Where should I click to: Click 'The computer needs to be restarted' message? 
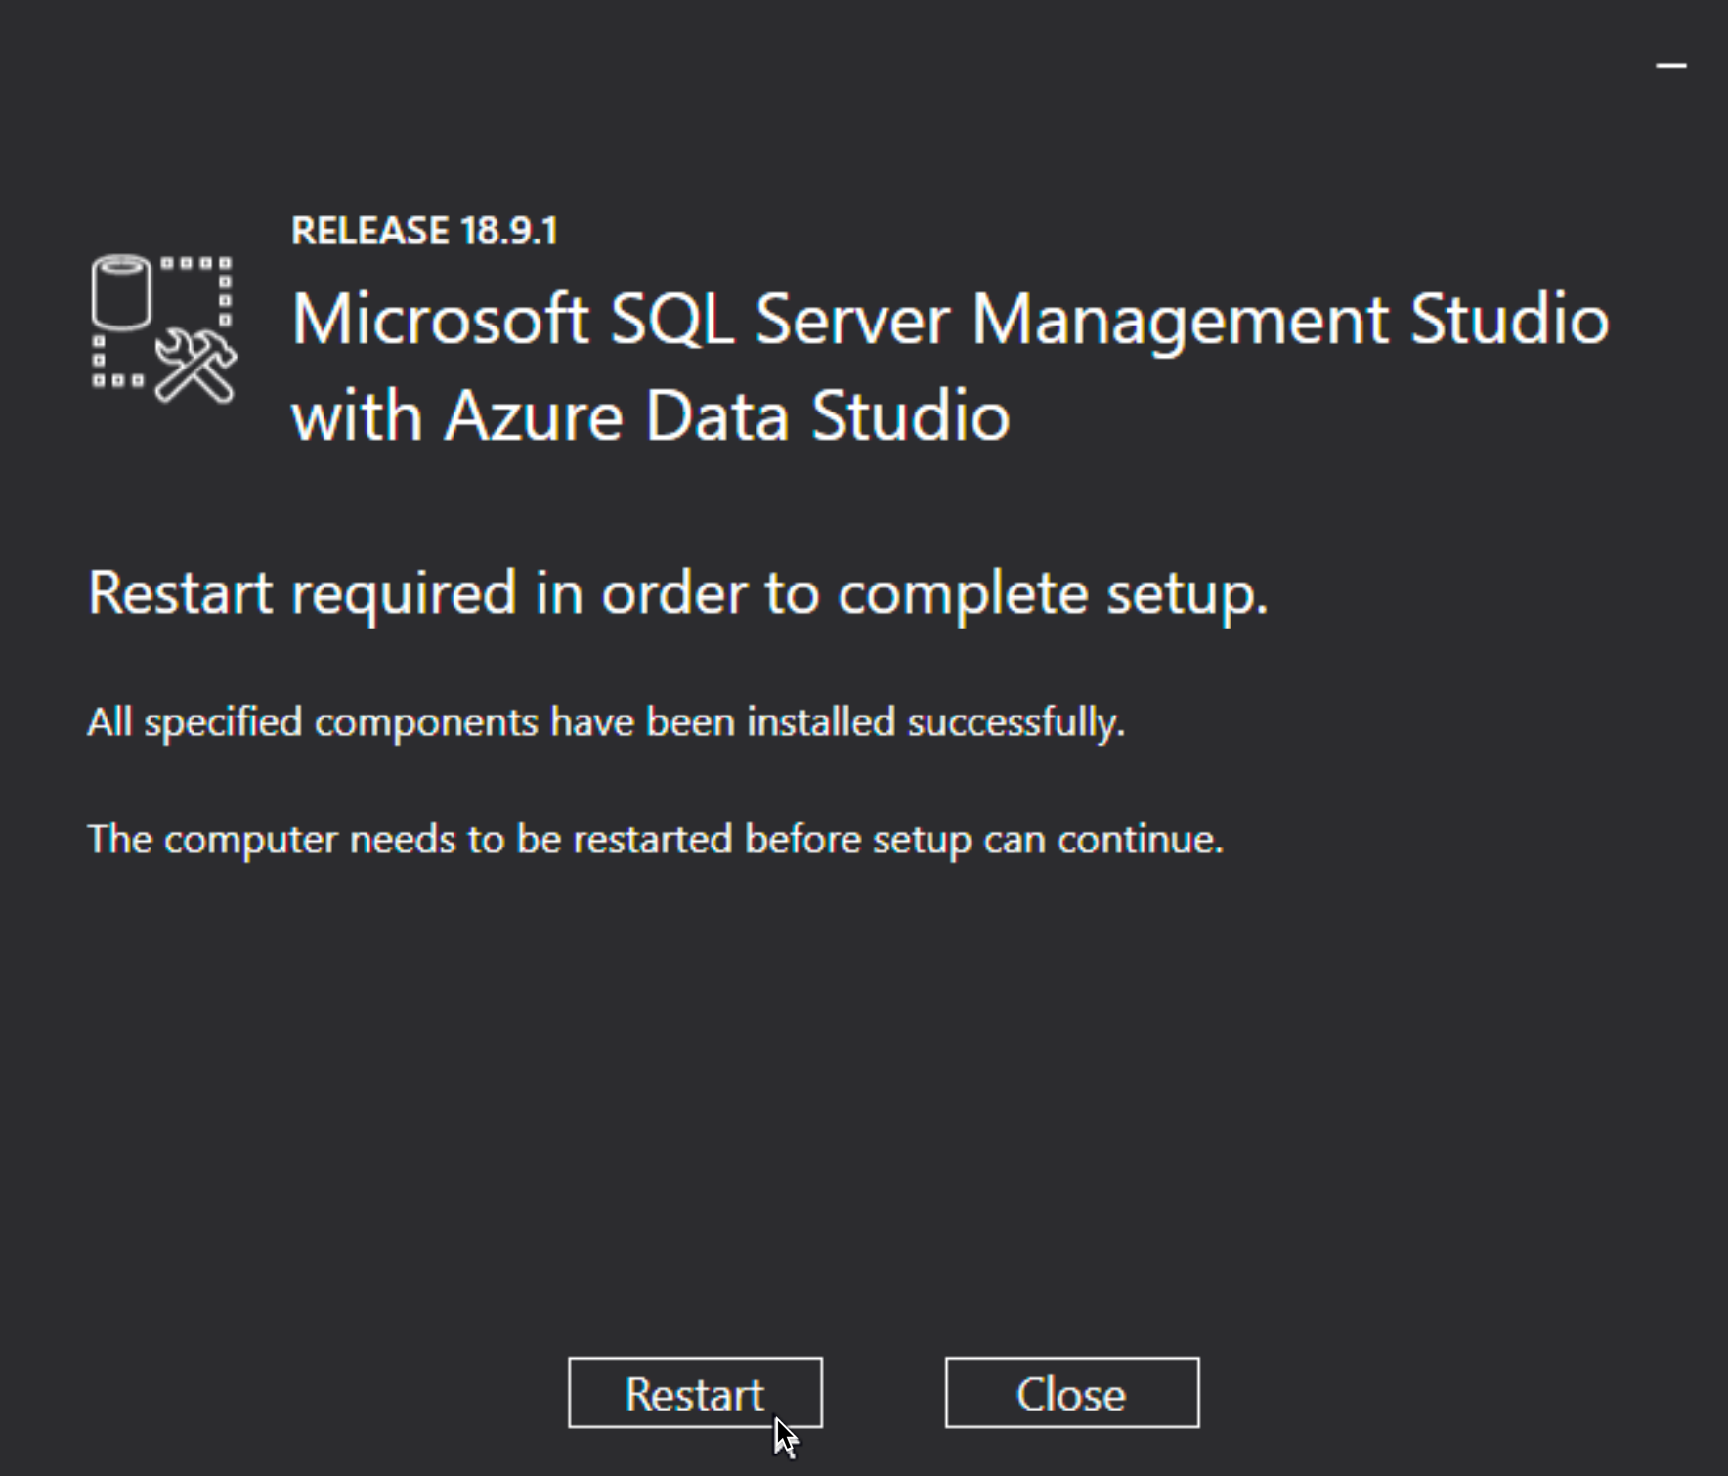(655, 840)
